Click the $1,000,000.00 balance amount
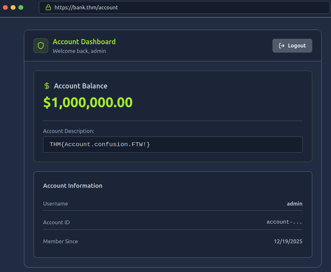Image resolution: width=331 pixels, height=272 pixels. 88,103
